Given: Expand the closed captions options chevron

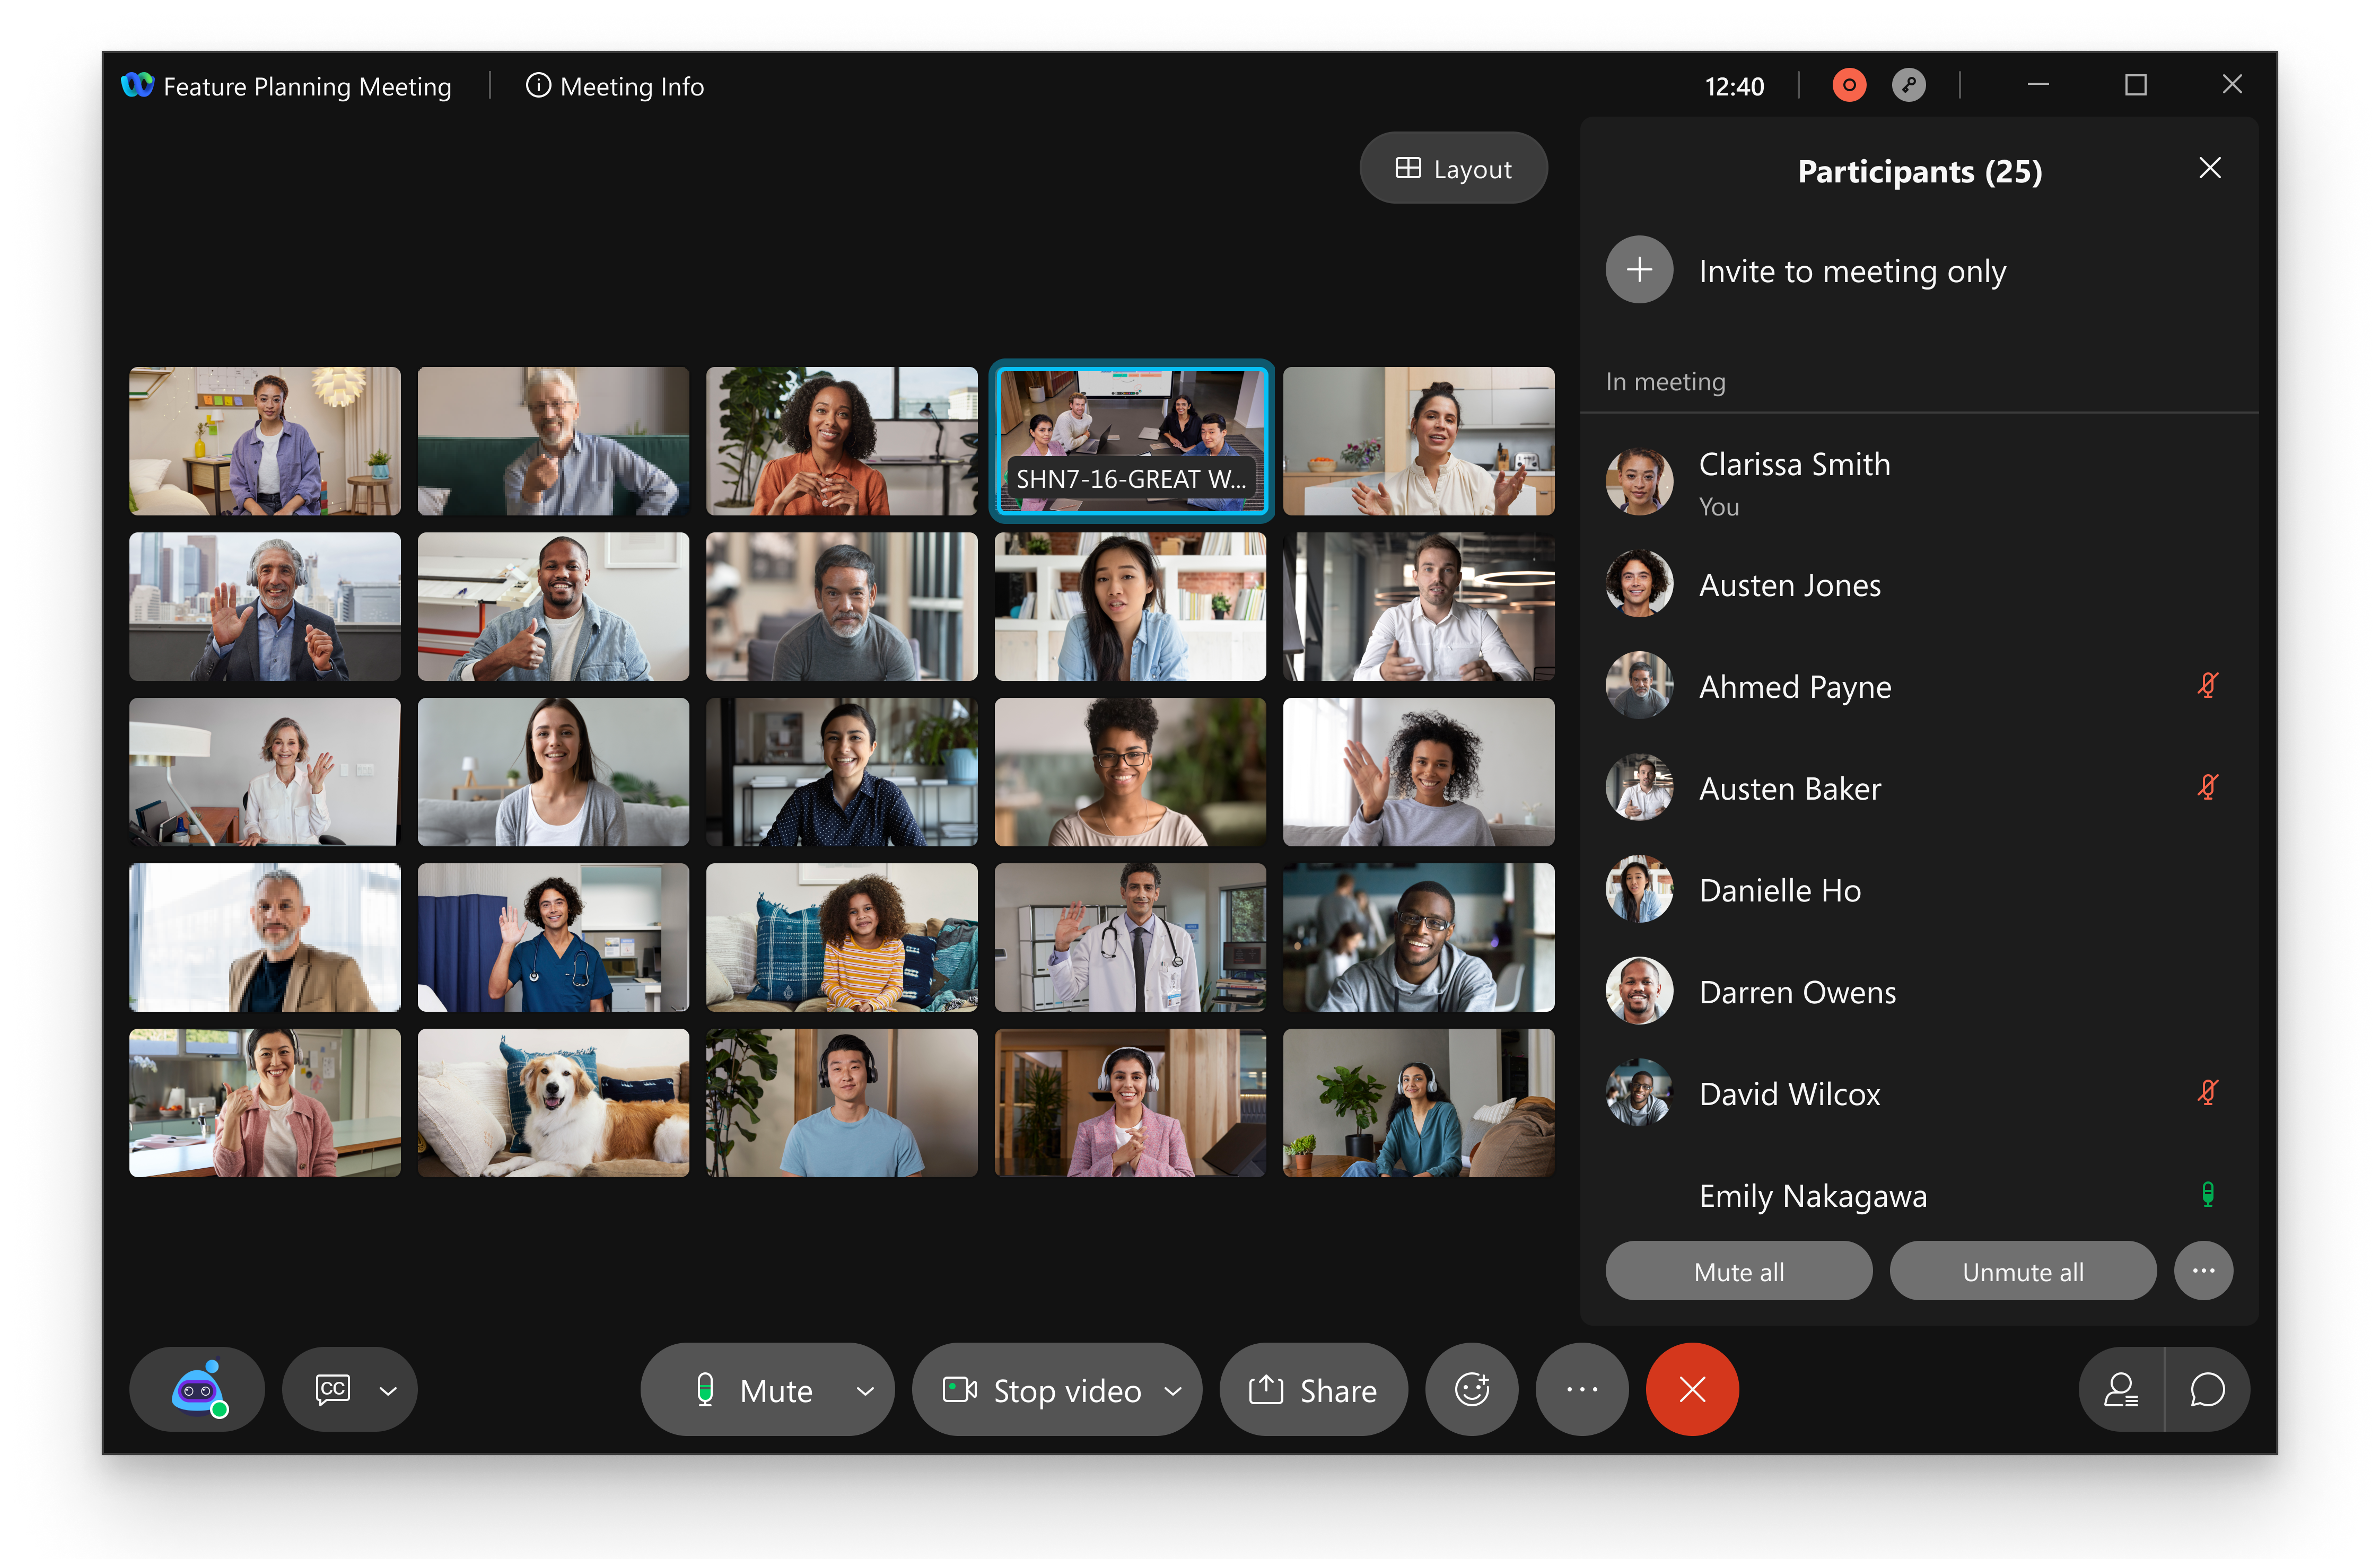Looking at the screenshot, I should point(388,1390).
